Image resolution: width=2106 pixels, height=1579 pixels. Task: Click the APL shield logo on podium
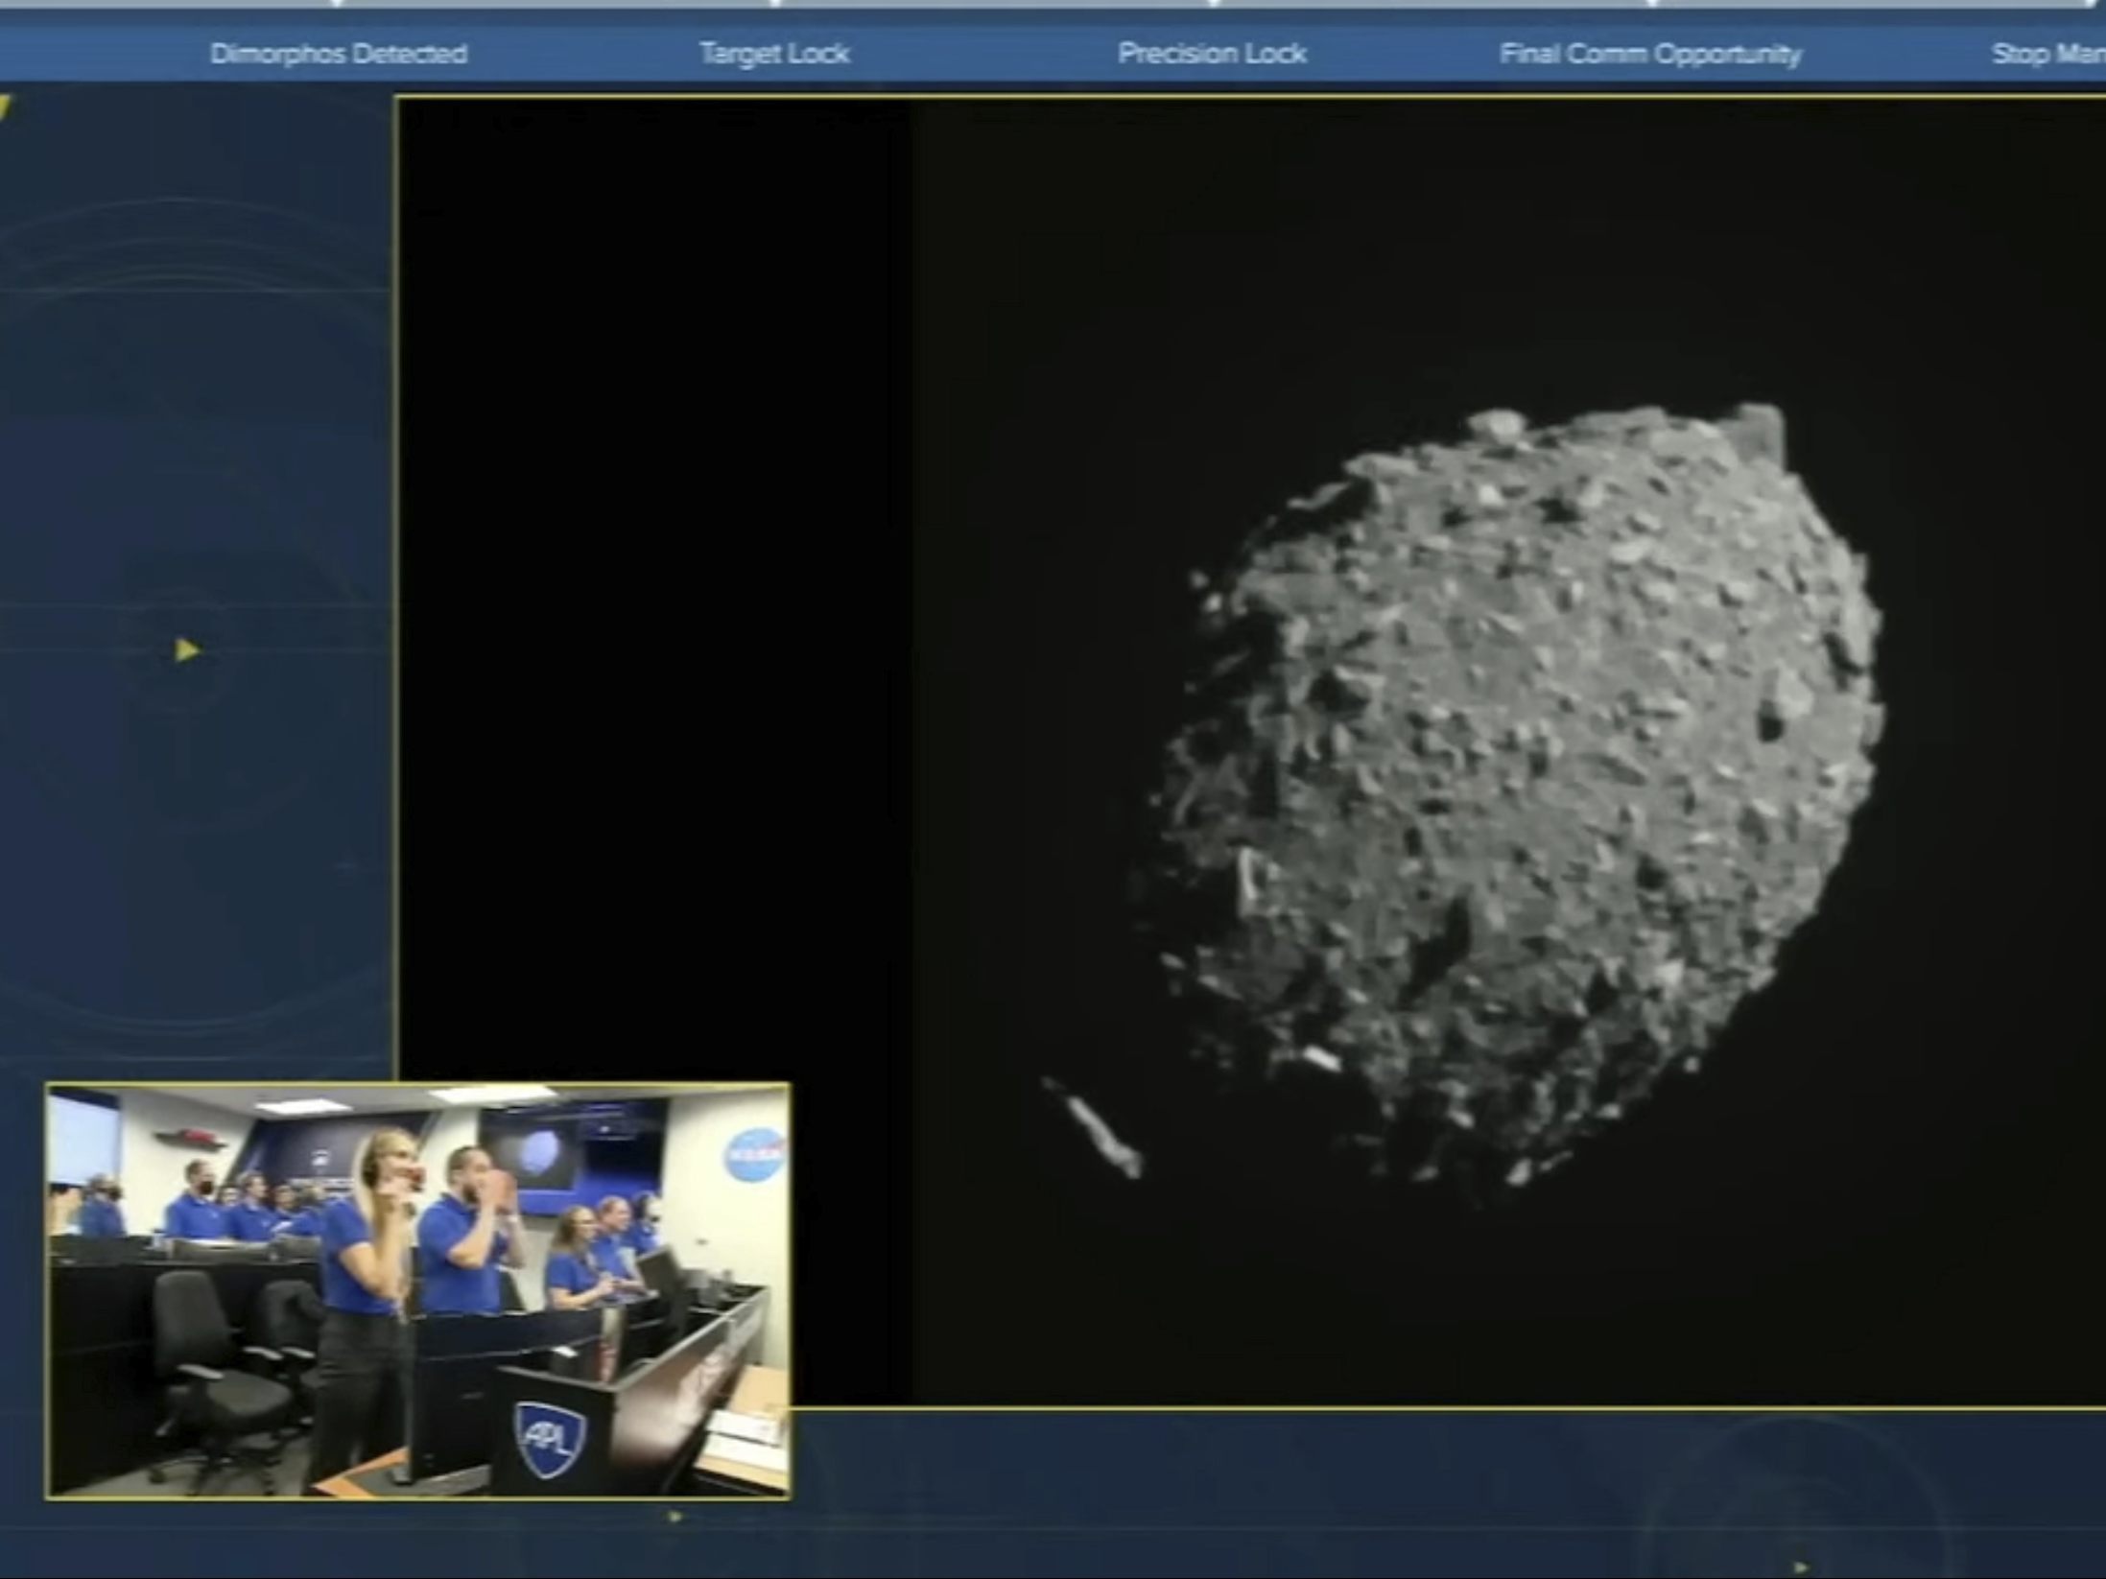point(550,1438)
